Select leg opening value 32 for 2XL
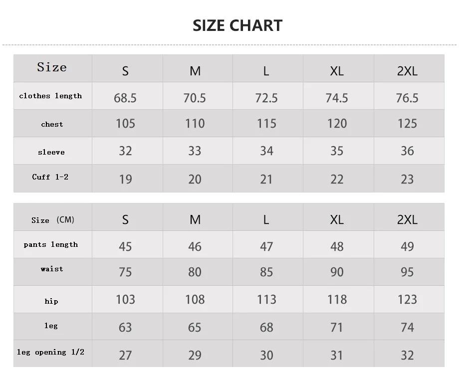Screen dimensions: 469x382 (x=407, y=356)
